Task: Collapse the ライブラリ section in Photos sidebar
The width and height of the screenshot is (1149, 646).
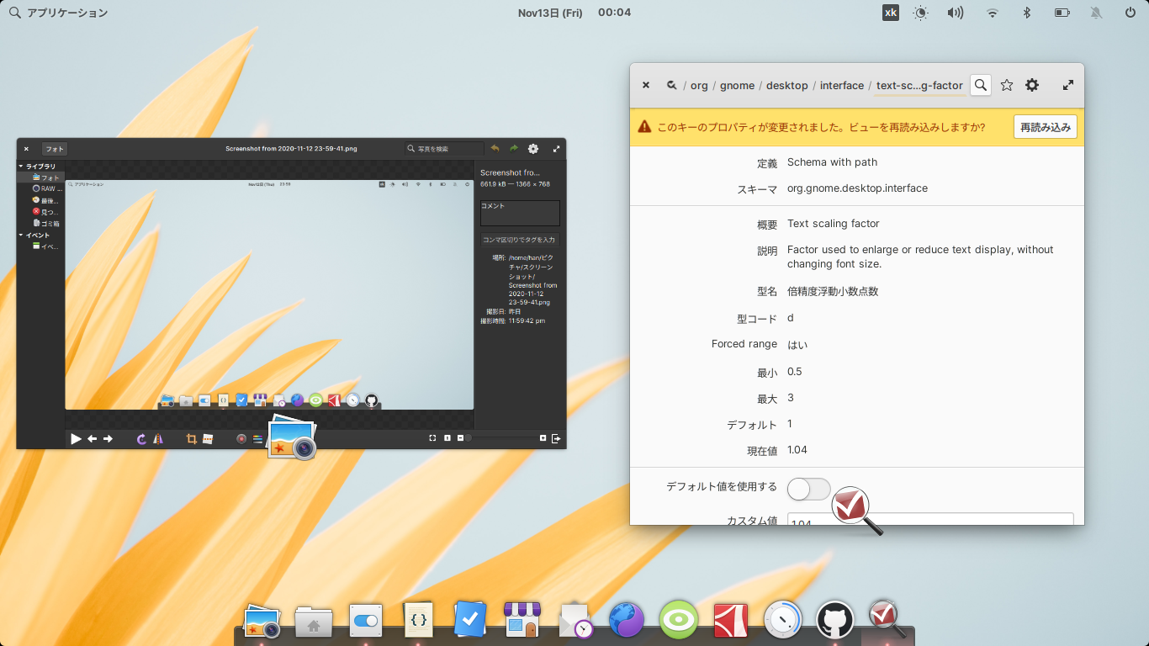Action: coord(21,167)
